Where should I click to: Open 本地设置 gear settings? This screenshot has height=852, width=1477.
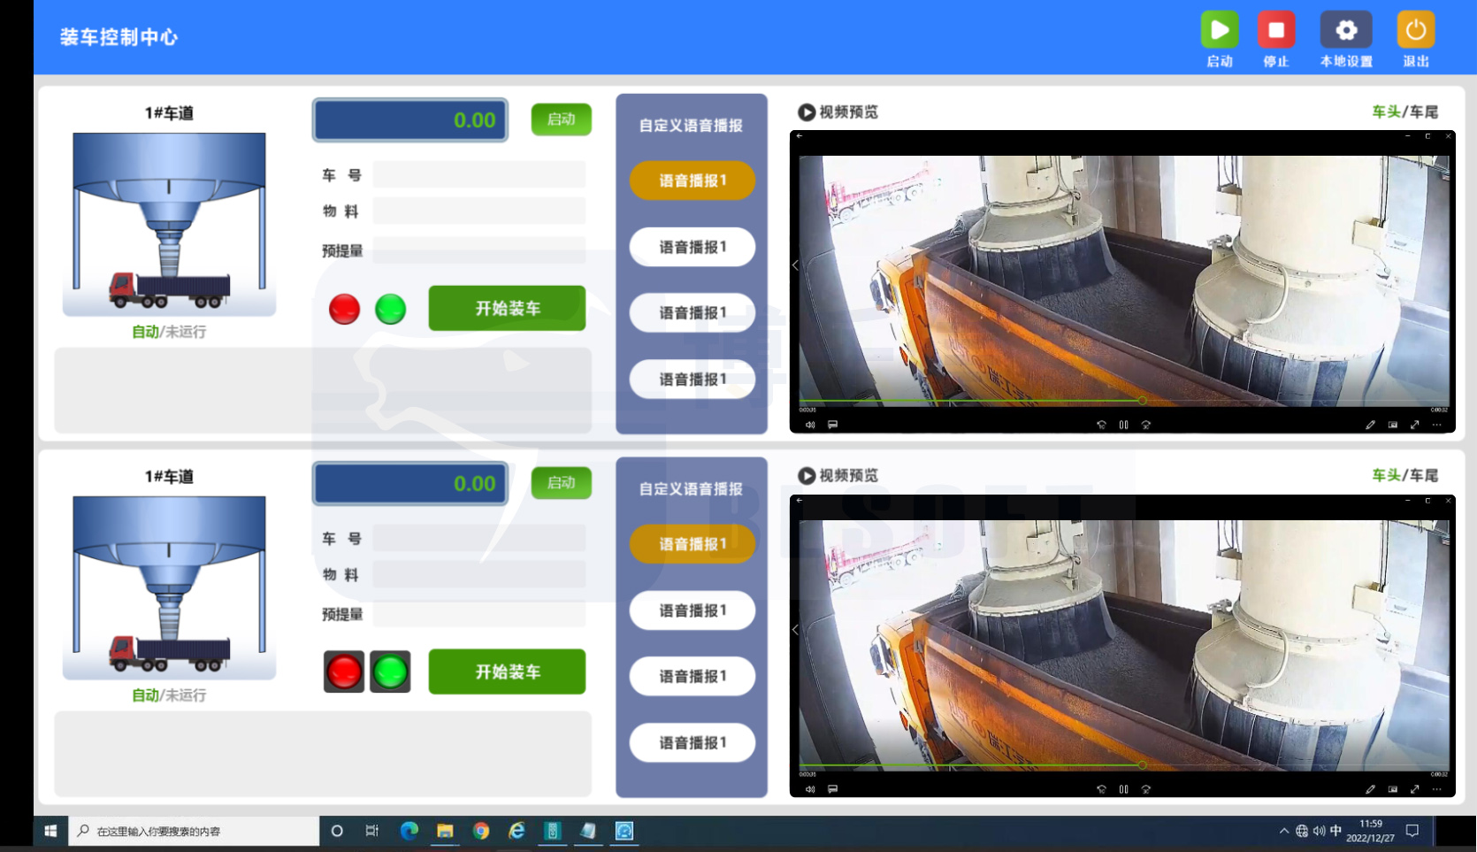point(1346,30)
